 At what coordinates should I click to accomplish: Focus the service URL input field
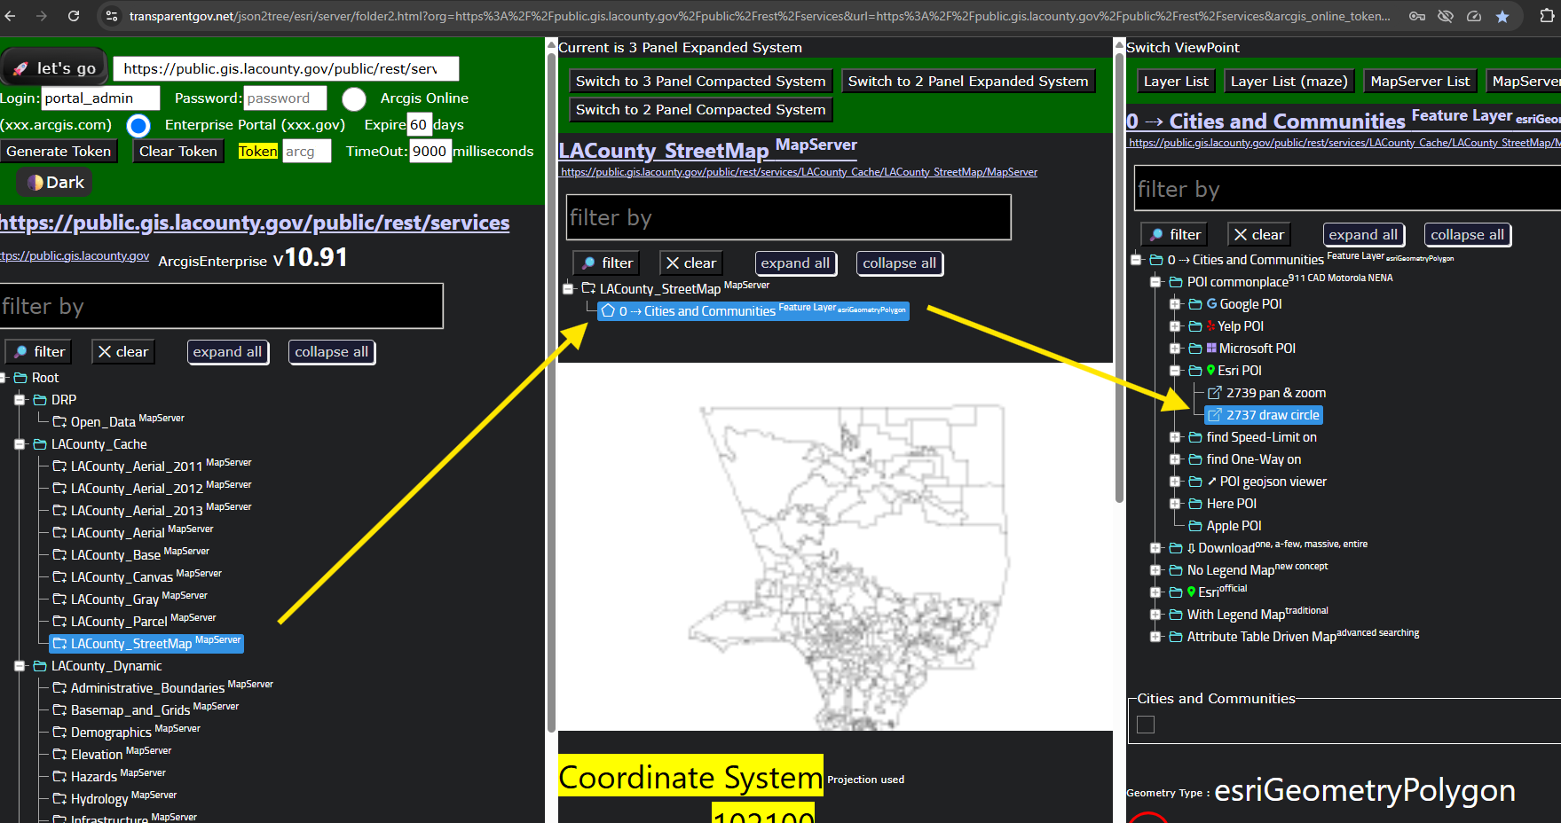coord(286,68)
